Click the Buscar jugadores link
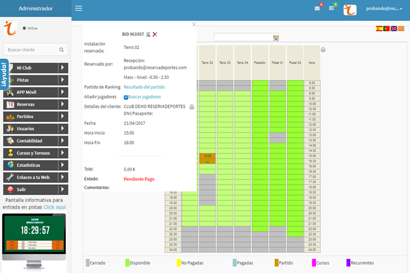410x273 pixels. pos(144,97)
